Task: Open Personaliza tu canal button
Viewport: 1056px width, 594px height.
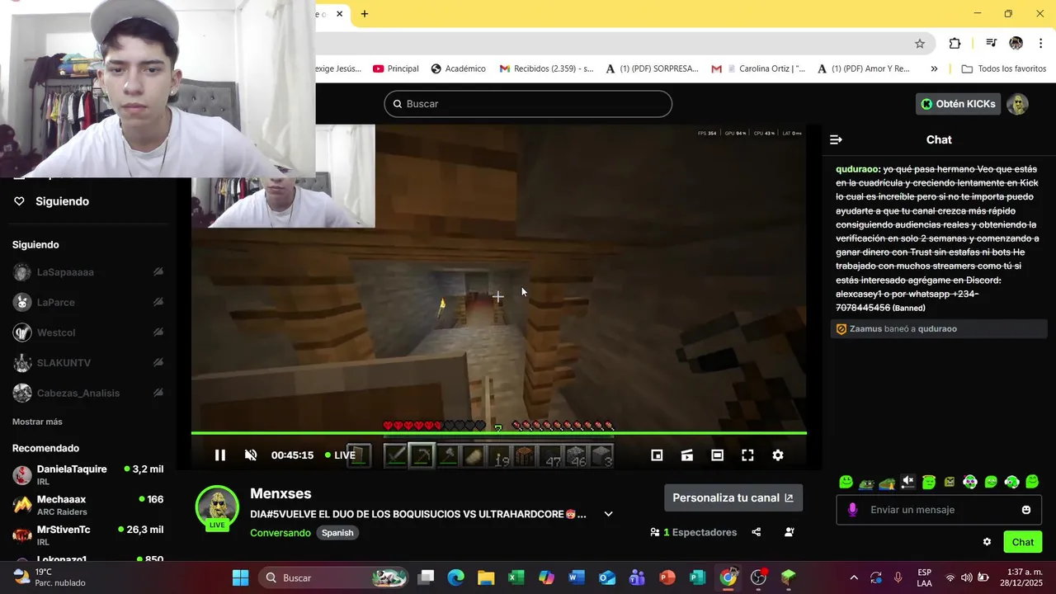Action: 733,497
